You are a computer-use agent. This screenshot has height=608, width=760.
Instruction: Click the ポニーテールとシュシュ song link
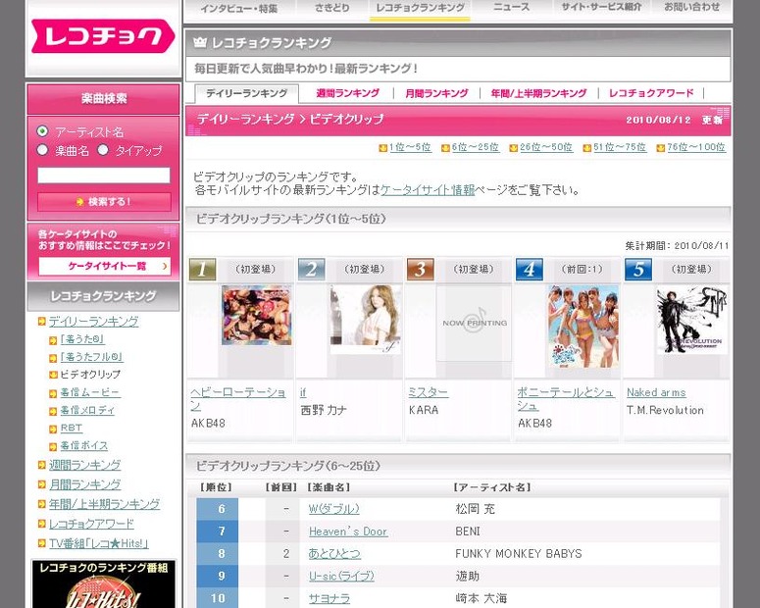(566, 399)
